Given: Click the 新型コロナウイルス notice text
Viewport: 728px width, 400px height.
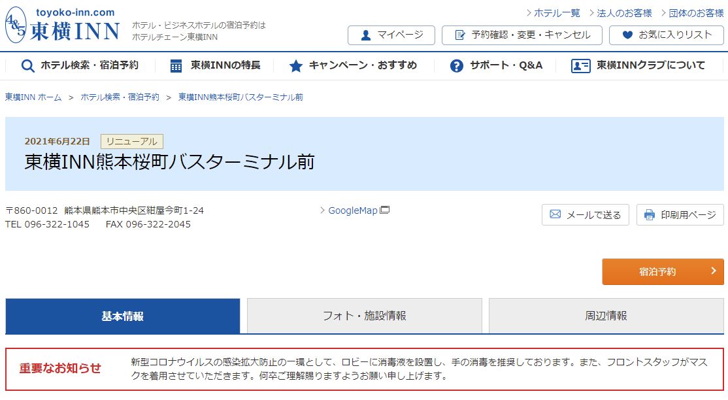Looking at the screenshot, I should click(419, 369).
